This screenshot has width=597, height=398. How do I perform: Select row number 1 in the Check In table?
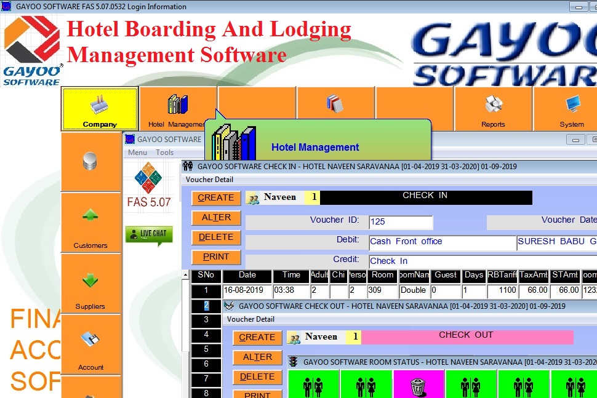pyautogui.click(x=206, y=291)
